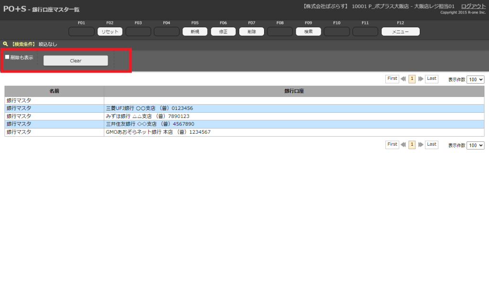This screenshot has height=300, width=489.
Task: Click the ログアウト link
Action: pos(473,6)
